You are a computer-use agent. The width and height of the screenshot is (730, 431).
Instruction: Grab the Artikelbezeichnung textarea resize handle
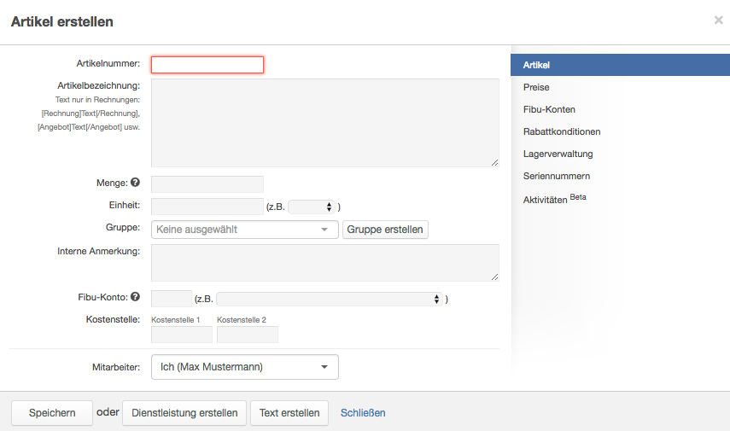[495, 162]
